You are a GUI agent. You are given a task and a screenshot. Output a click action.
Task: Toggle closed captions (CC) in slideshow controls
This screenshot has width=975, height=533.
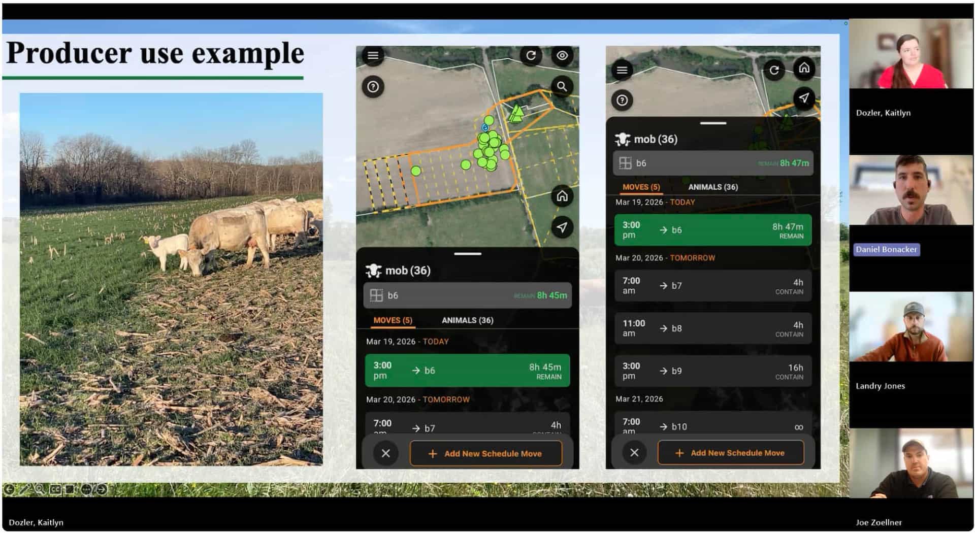coord(55,489)
